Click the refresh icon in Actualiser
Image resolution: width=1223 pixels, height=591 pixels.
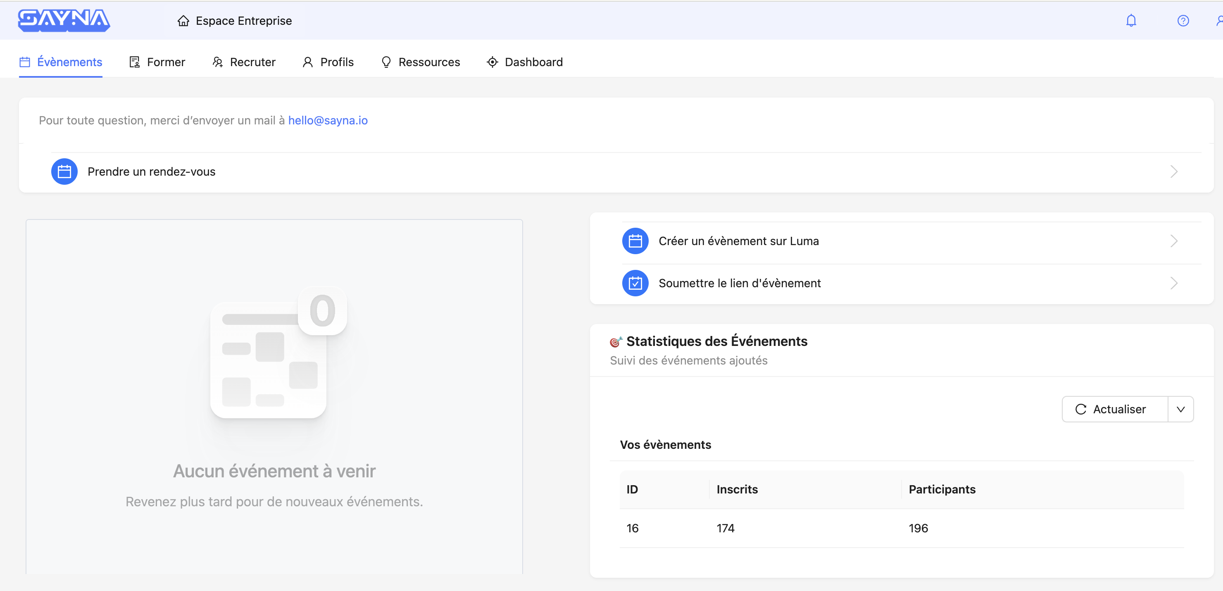(1080, 409)
